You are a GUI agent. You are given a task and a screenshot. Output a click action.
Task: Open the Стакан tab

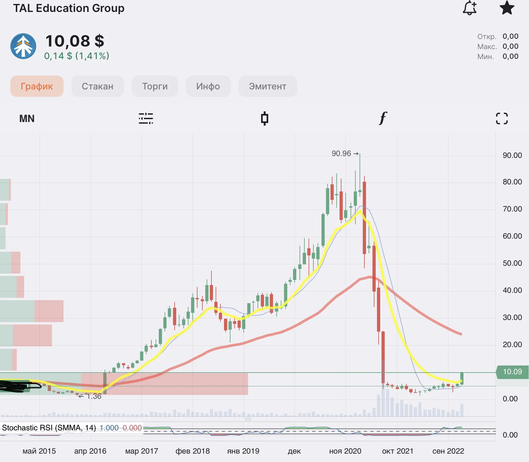pyautogui.click(x=97, y=86)
